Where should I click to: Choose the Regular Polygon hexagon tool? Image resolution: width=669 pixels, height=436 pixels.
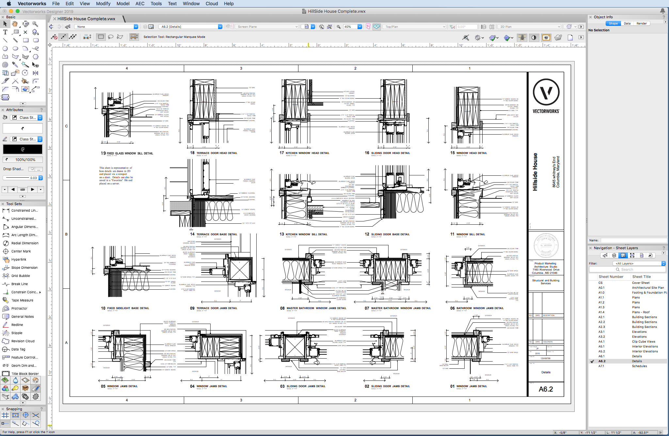click(x=36, y=57)
